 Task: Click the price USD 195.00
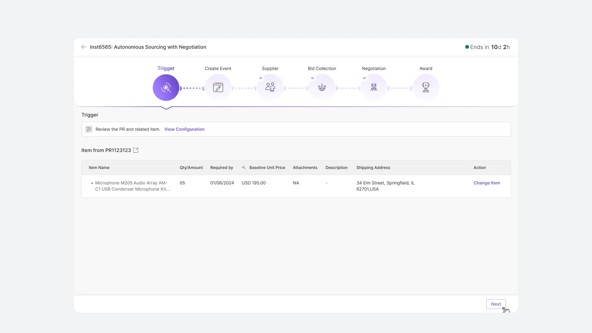pyautogui.click(x=253, y=183)
